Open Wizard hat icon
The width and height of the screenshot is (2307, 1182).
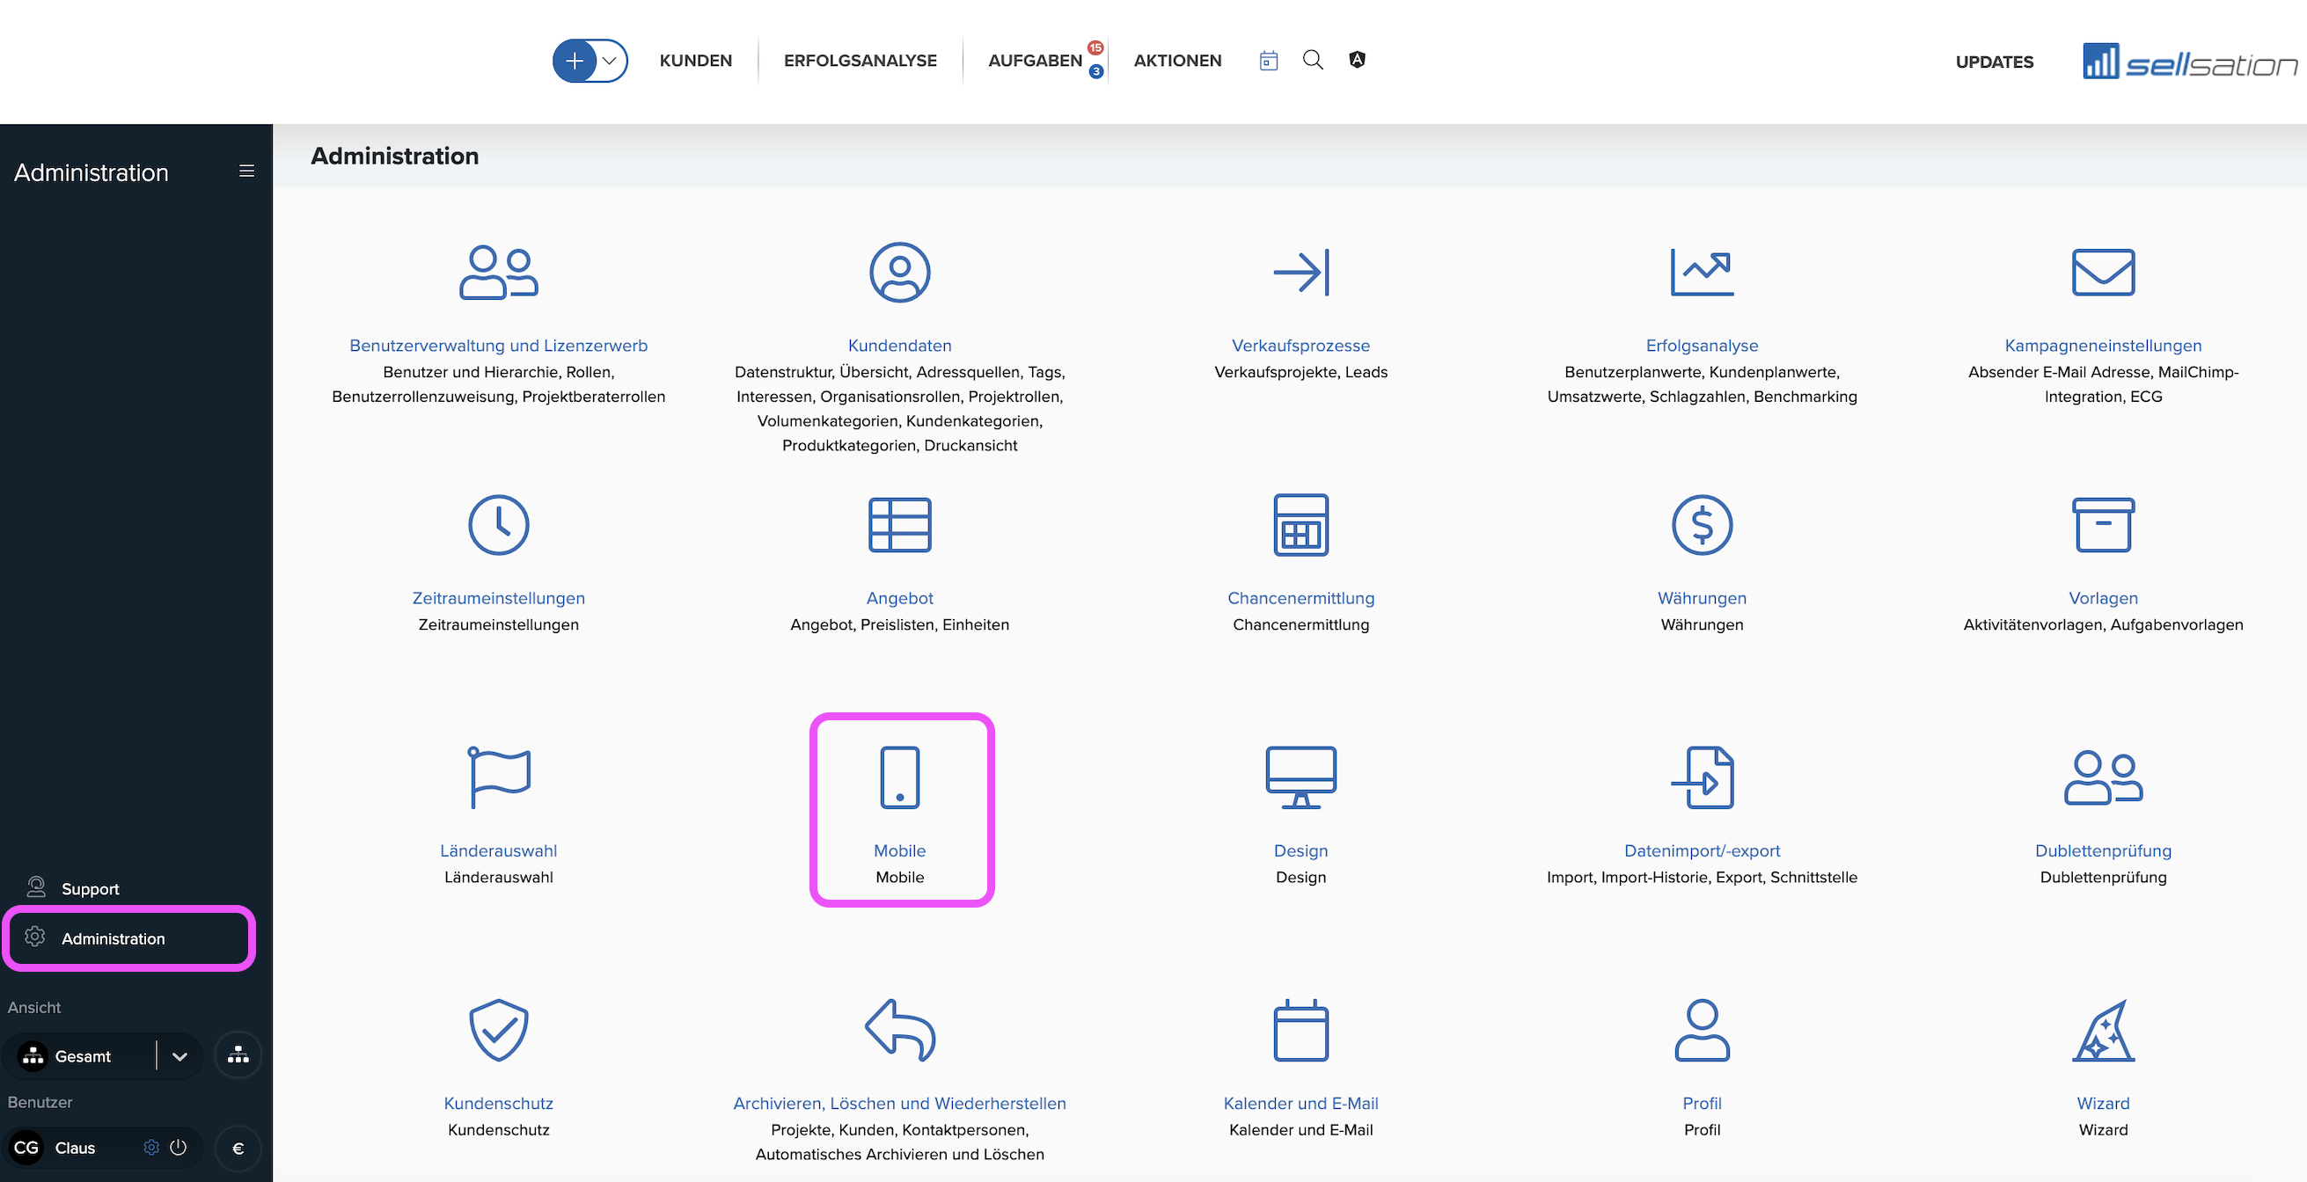tap(2104, 1030)
